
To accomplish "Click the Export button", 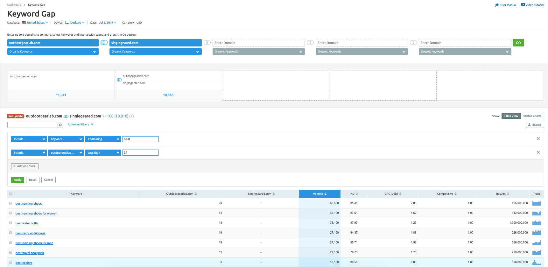I will [x=535, y=125].
